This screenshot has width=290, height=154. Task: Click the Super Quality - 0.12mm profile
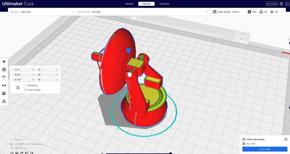point(228,12)
